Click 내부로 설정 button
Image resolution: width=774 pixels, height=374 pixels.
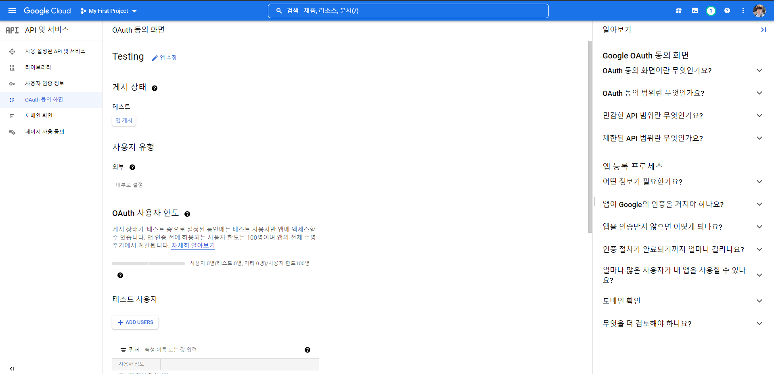point(129,185)
